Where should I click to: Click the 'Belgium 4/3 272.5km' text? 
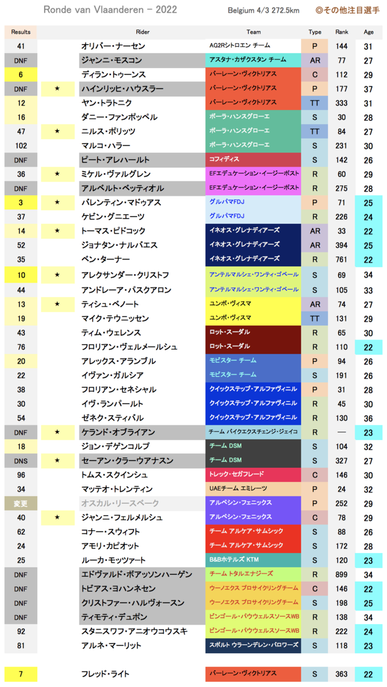tap(264, 10)
